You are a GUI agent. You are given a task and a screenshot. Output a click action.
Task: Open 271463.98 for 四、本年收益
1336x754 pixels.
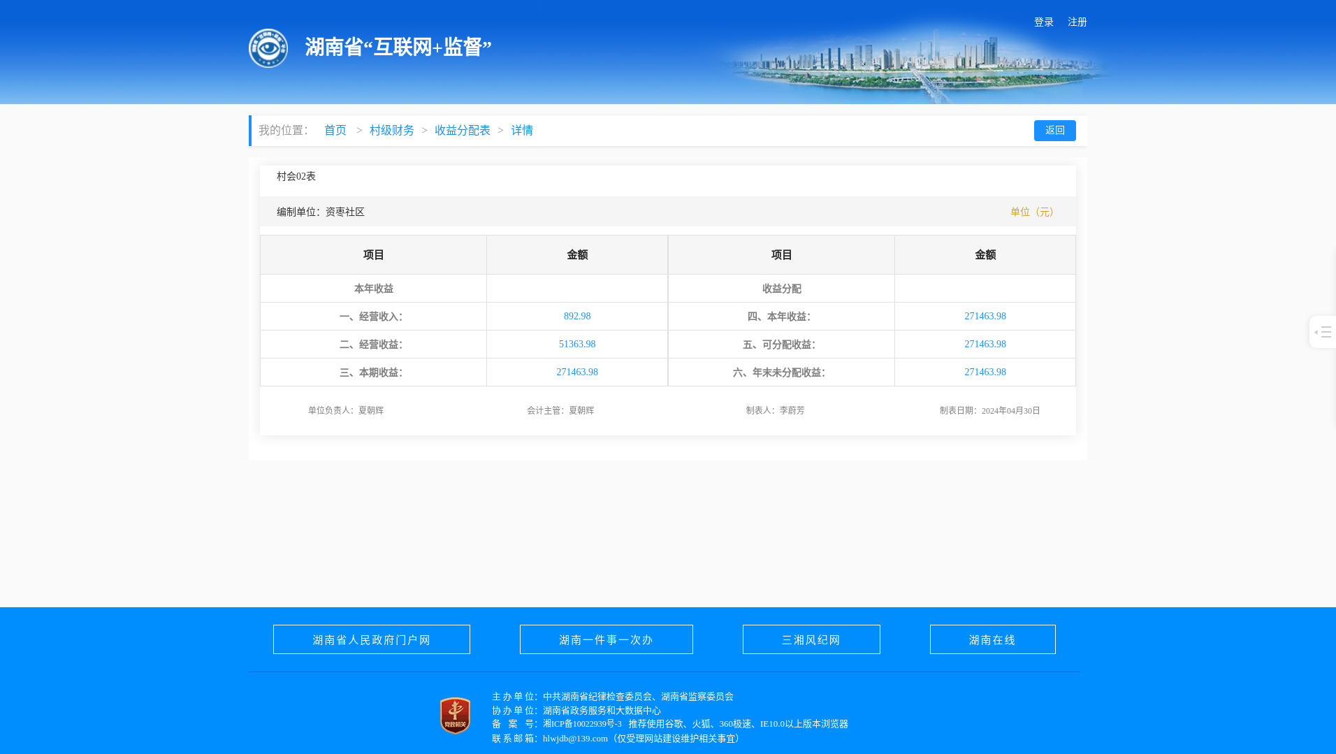pos(985,317)
